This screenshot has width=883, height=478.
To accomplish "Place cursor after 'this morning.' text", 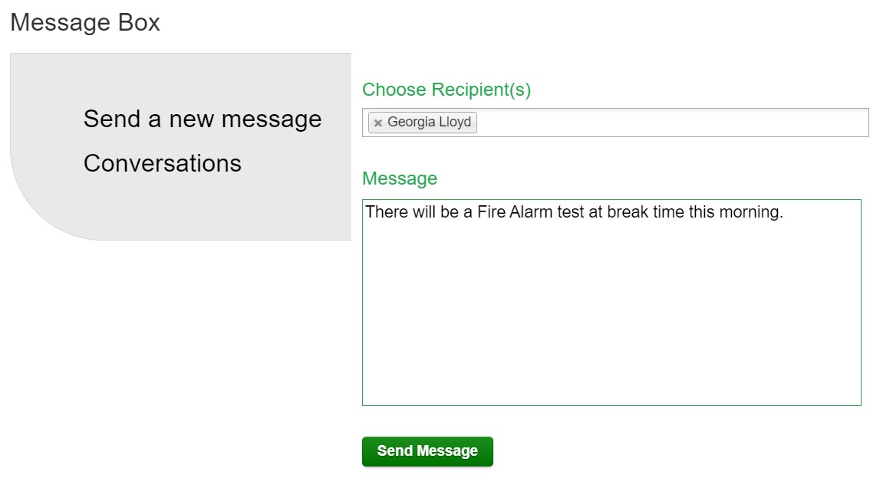I will pyautogui.click(x=785, y=212).
